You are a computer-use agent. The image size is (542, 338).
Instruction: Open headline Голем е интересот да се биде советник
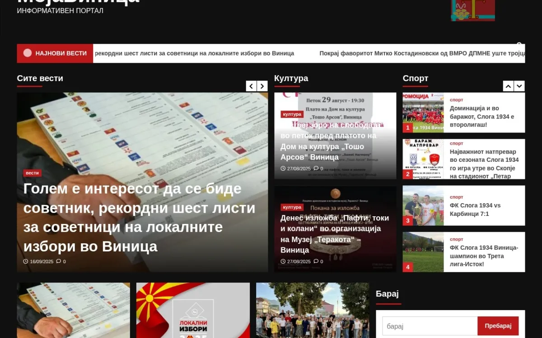(139, 217)
